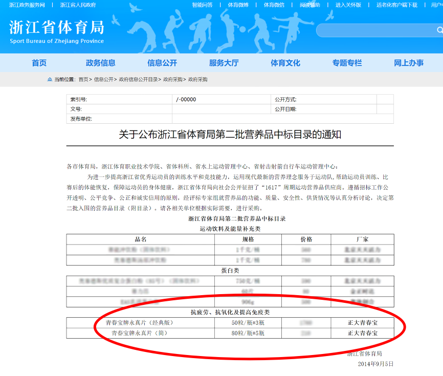Click breadcrumb link 首页
Image resolution: width=443 pixels, height=376 pixels.
tap(83, 79)
